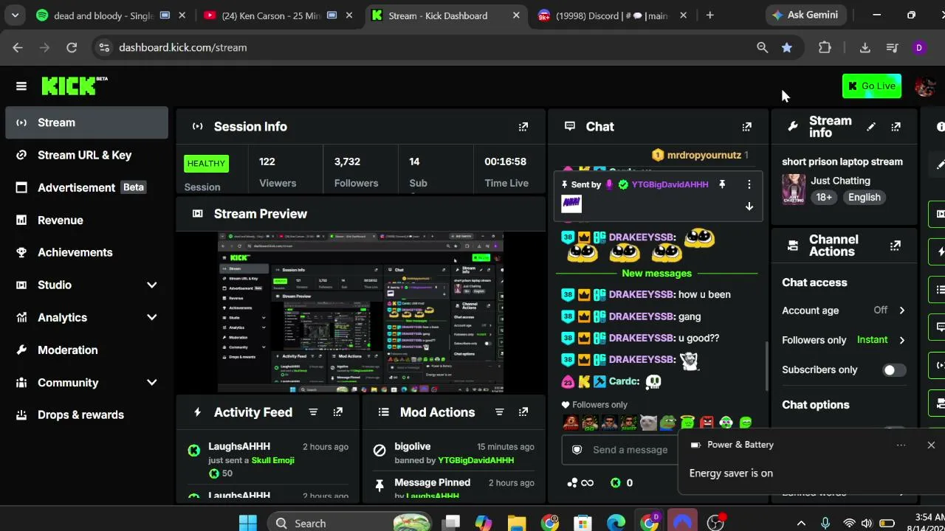Expand the pinned message with down arrow
The height and width of the screenshot is (531, 945).
(749, 206)
